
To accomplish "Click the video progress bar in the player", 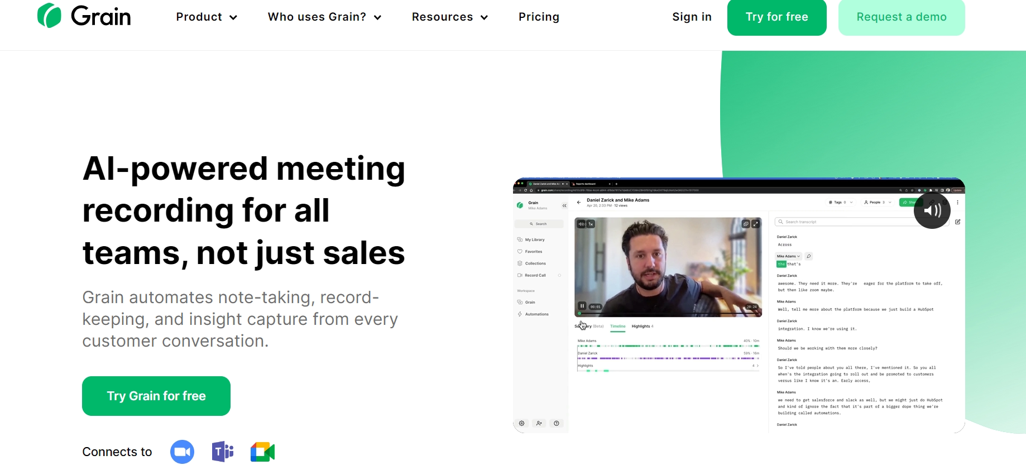I will pyautogui.click(x=668, y=314).
